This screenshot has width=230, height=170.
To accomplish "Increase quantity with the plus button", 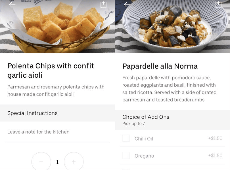I will (74, 162).
